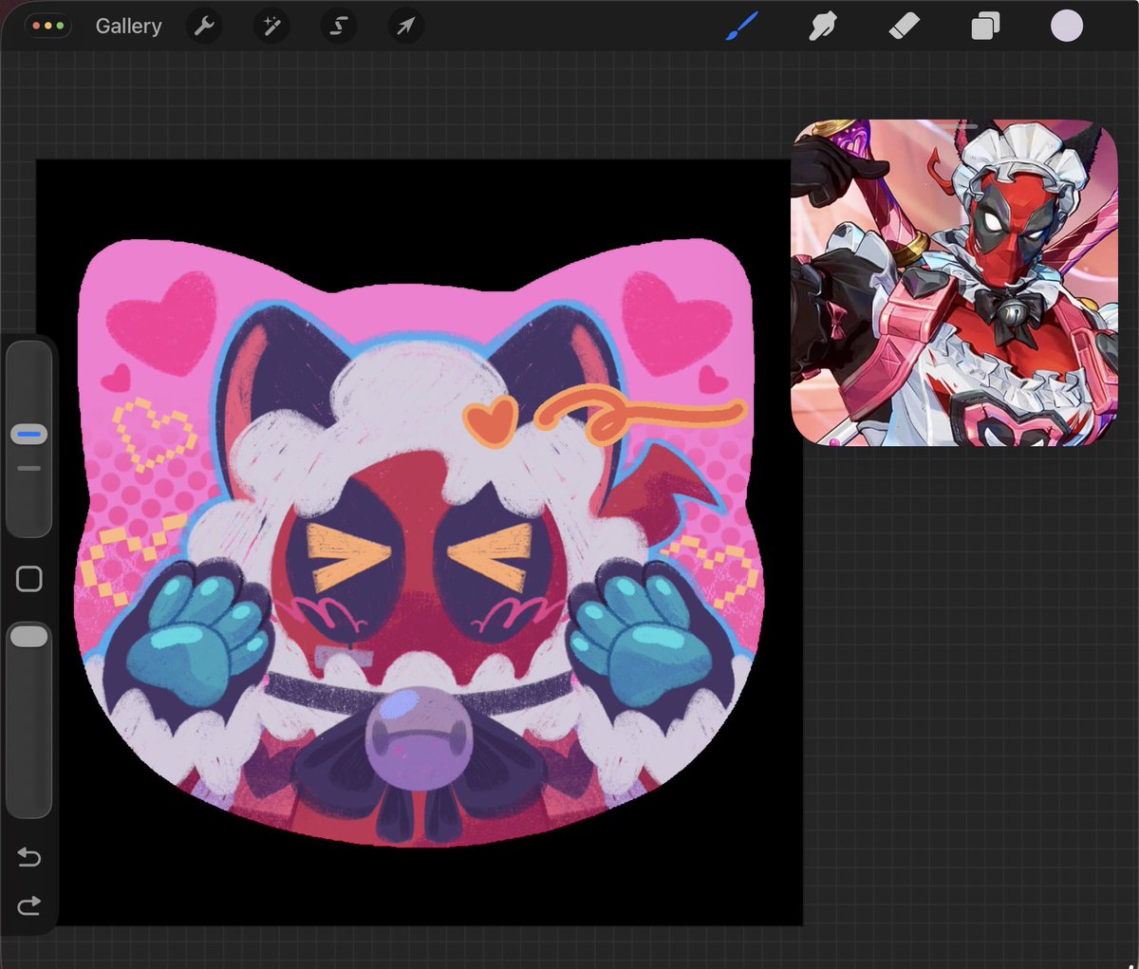
Task: Open the Actions wrench menu
Action: coord(204,27)
